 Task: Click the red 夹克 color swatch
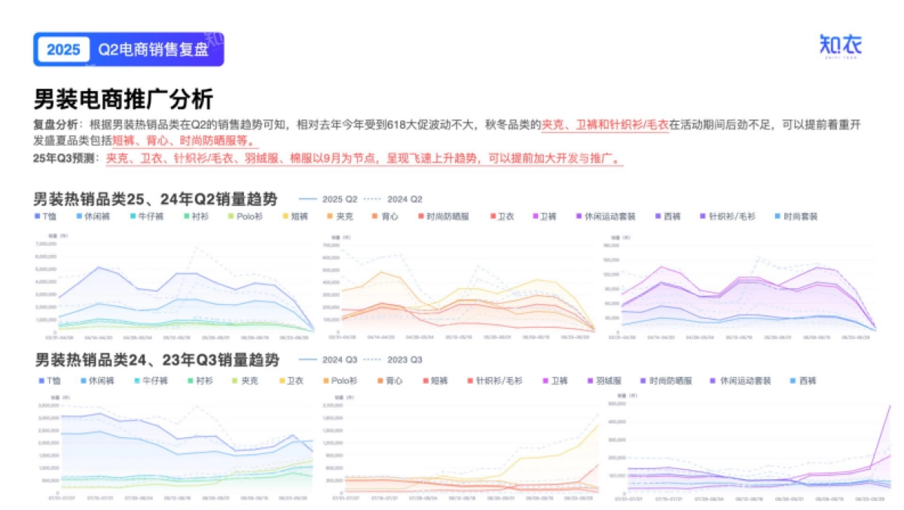(331, 217)
